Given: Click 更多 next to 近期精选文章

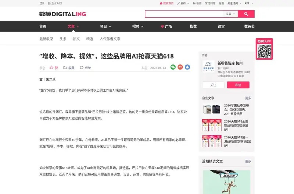Looking at the screenshot, I should pyautogui.click(x=248, y=161).
